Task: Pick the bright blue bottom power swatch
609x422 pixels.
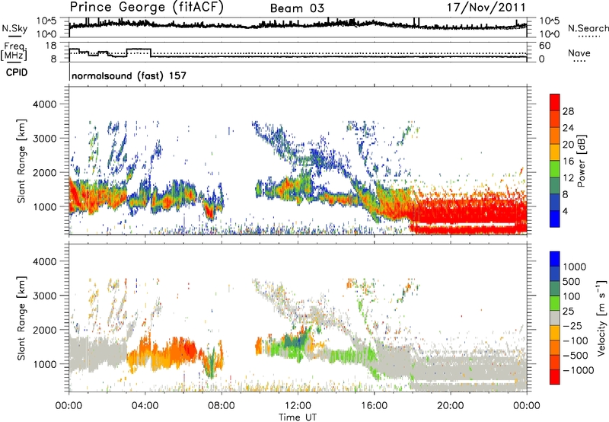Action: 555,219
